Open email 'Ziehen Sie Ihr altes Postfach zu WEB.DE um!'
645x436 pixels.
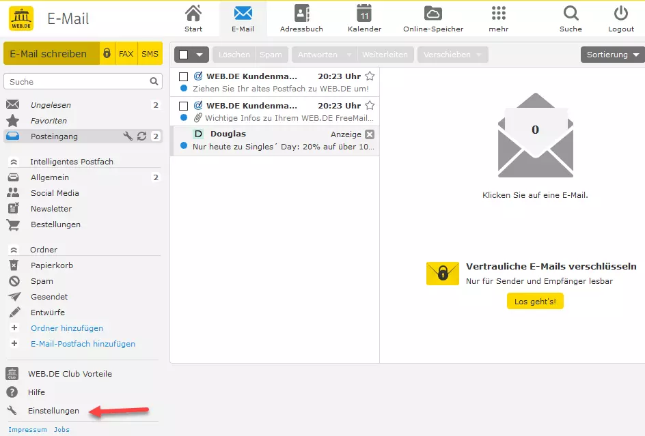275,82
